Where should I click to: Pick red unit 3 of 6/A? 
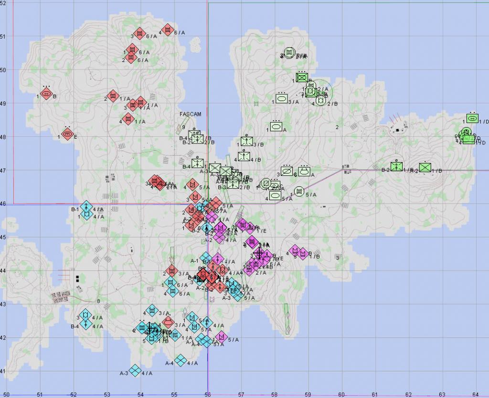click(139, 34)
